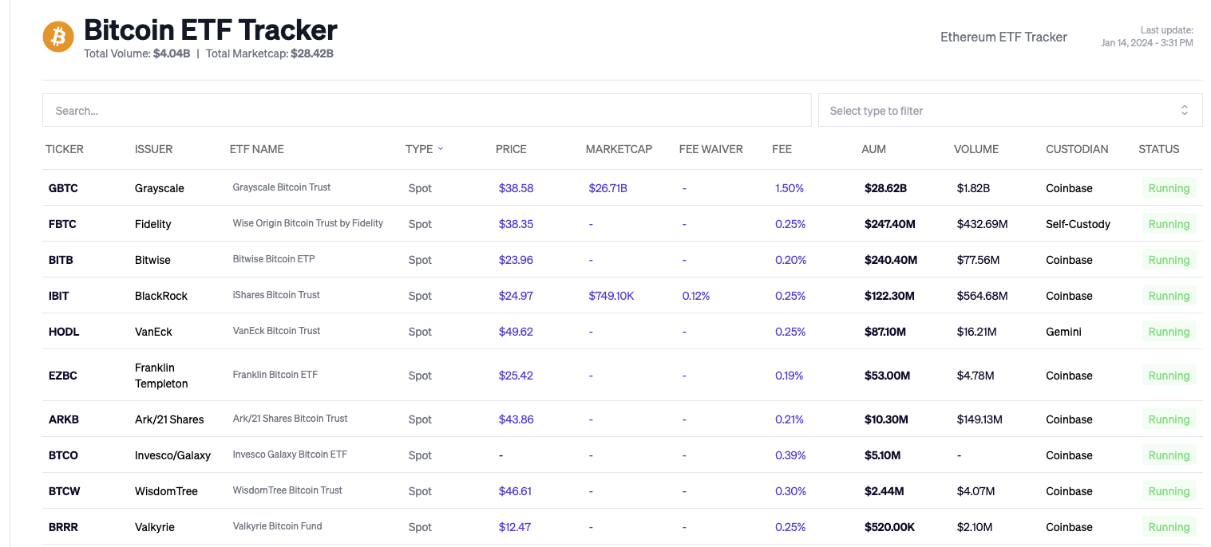
Task: Click the CUSTODIAN column header
Action: coord(1077,149)
